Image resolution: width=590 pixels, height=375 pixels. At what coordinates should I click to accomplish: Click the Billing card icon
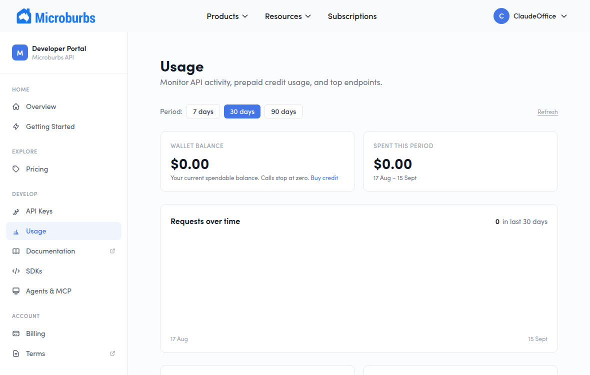click(x=16, y=333)
